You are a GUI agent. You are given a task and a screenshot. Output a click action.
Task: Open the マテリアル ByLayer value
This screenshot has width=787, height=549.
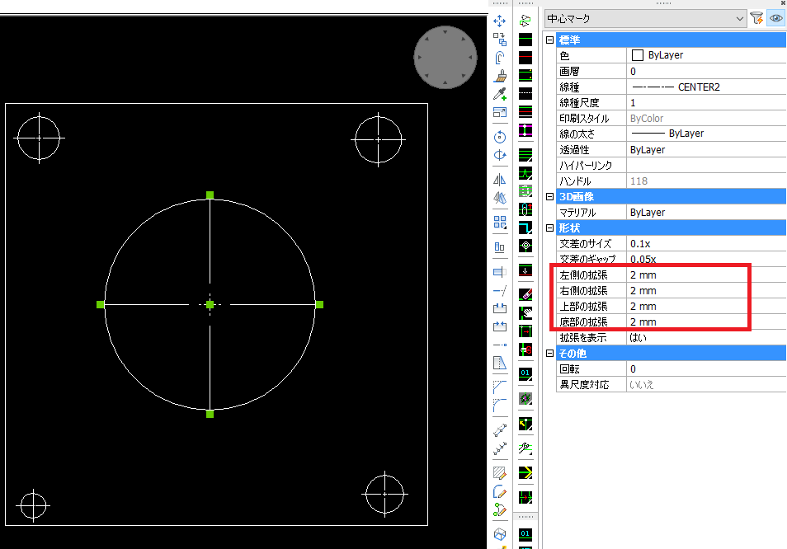coord(706,212)
